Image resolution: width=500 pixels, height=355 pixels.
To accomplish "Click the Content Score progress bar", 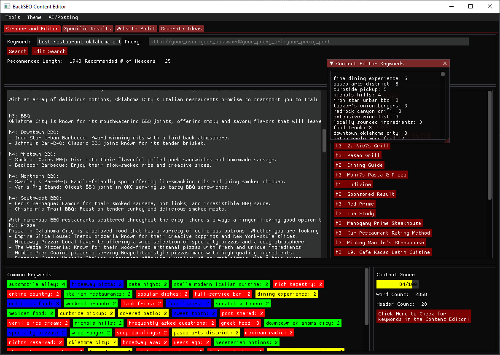I will click(397, 284).
